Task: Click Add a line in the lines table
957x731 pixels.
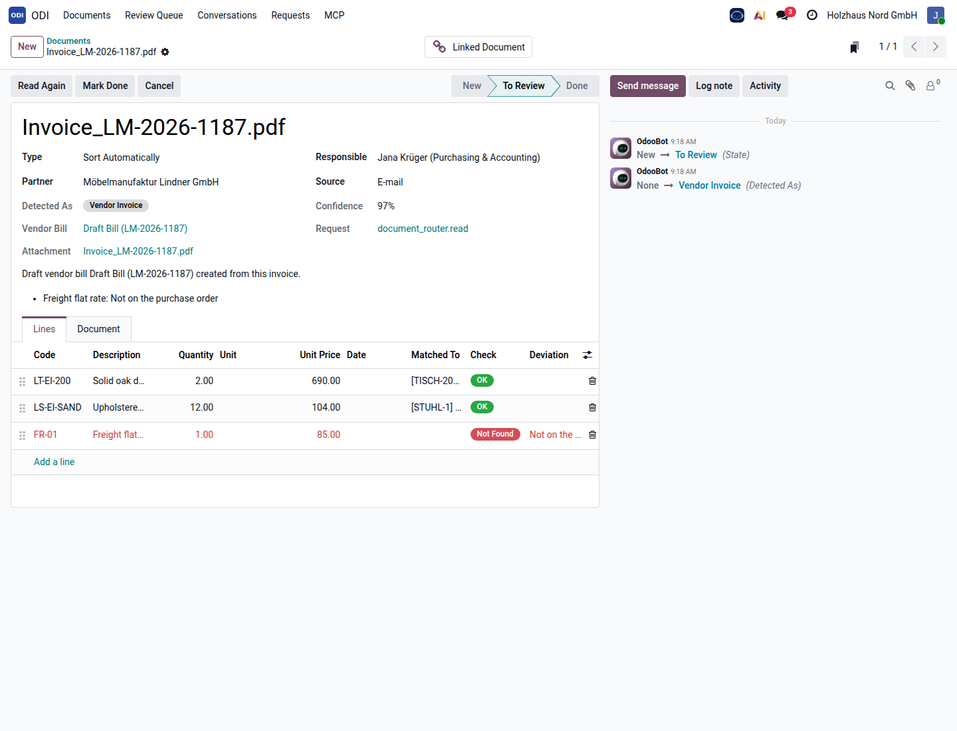Action: tap(54, 462)
